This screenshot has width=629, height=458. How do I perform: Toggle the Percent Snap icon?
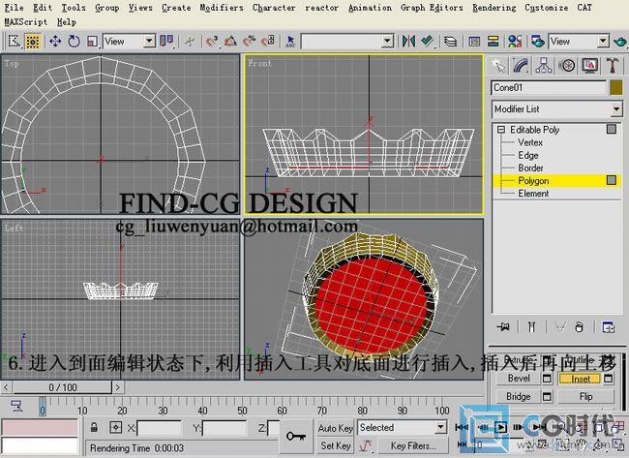point(249,41)
